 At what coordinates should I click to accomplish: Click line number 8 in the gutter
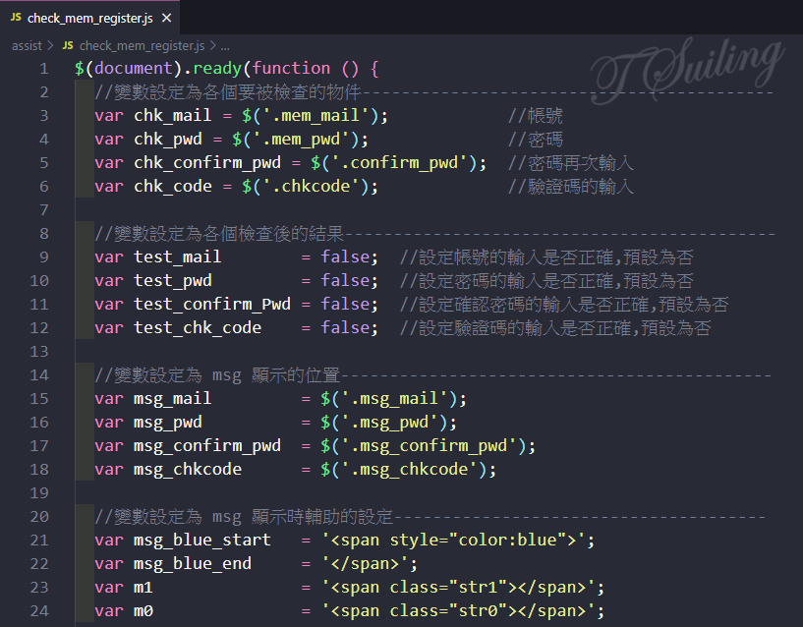[x=42, y=234]
